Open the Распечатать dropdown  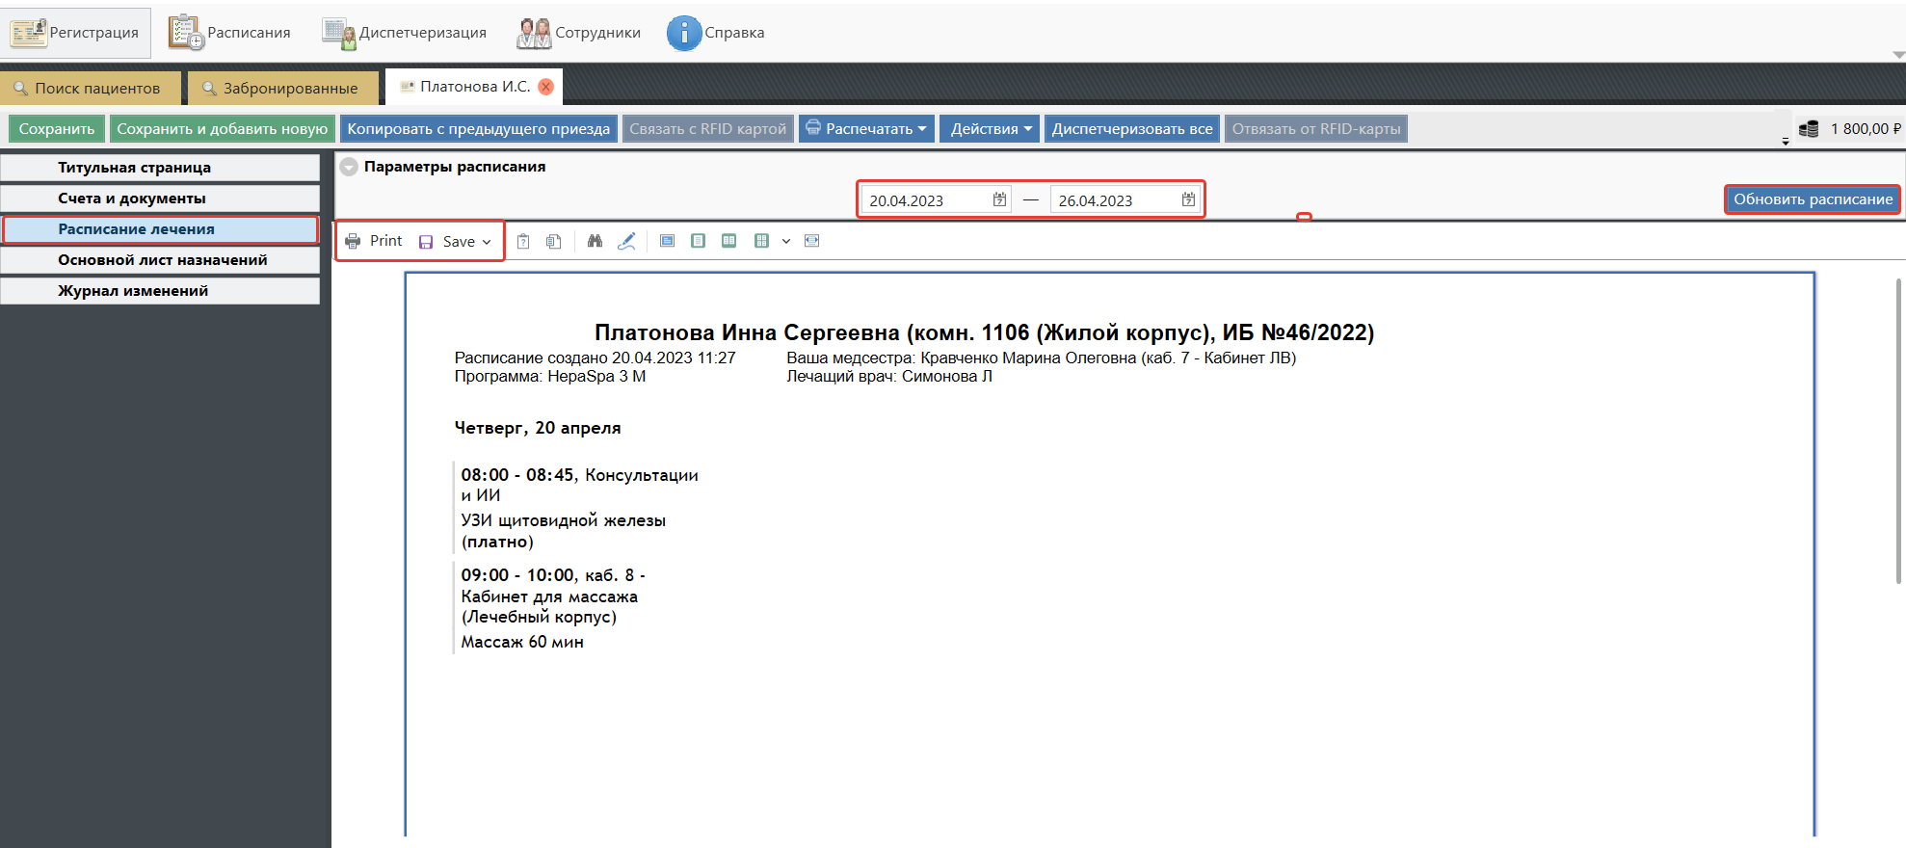pyautogui.click(x=866, y=129)
